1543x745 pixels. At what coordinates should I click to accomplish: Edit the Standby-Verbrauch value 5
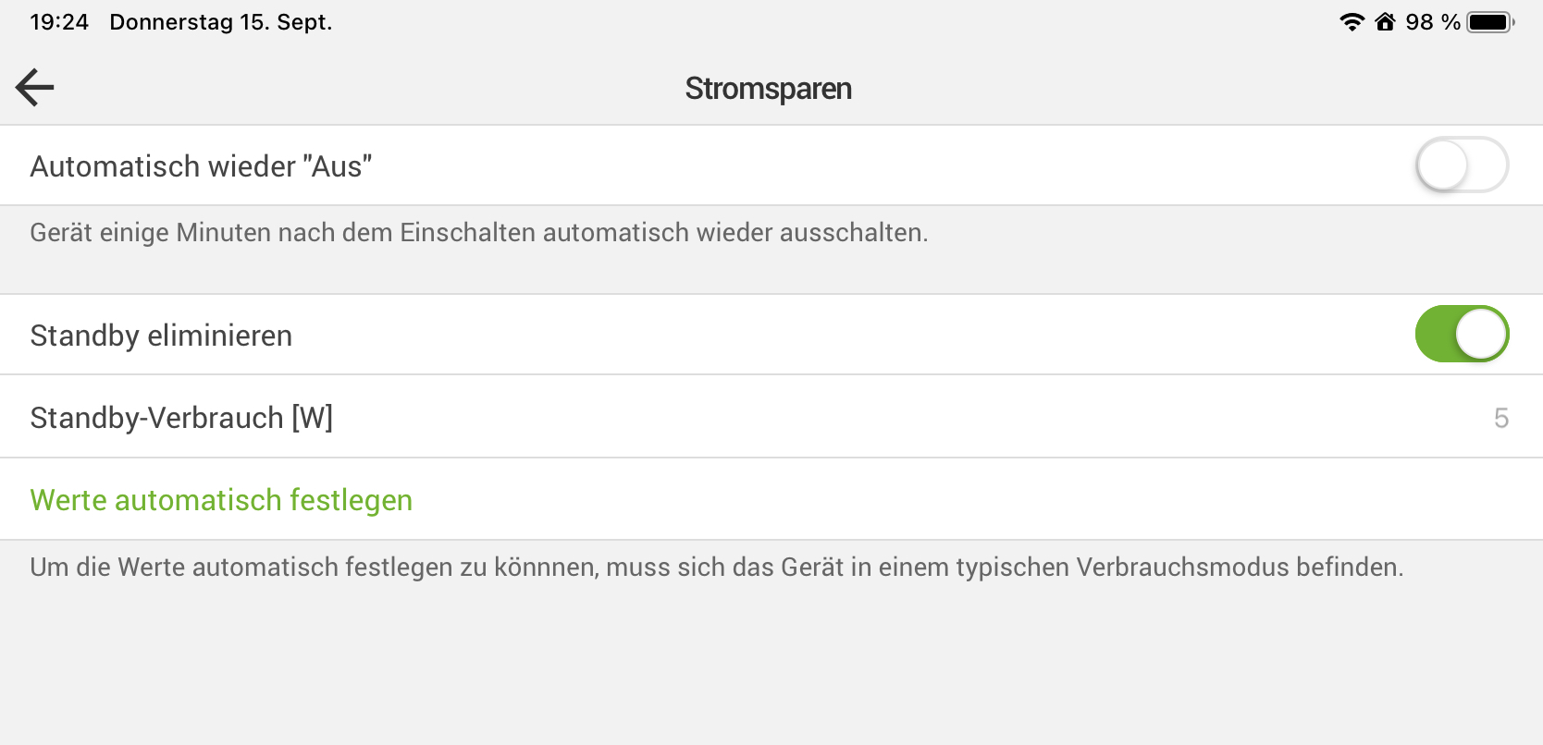tap(1500, 418)
